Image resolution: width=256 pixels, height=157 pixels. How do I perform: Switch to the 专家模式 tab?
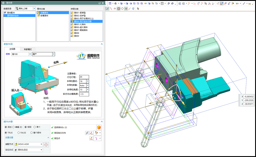[30, 49]
